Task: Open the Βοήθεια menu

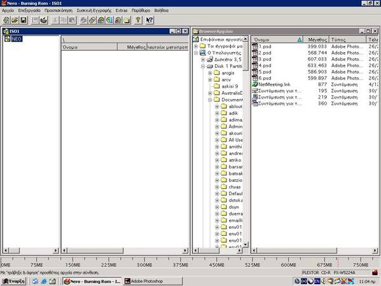Action: point(162,10)
